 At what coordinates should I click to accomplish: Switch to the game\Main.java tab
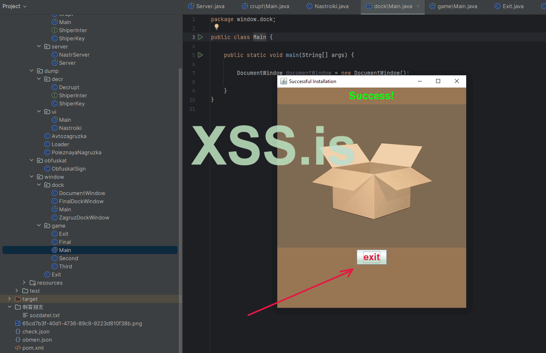[454, 6]
